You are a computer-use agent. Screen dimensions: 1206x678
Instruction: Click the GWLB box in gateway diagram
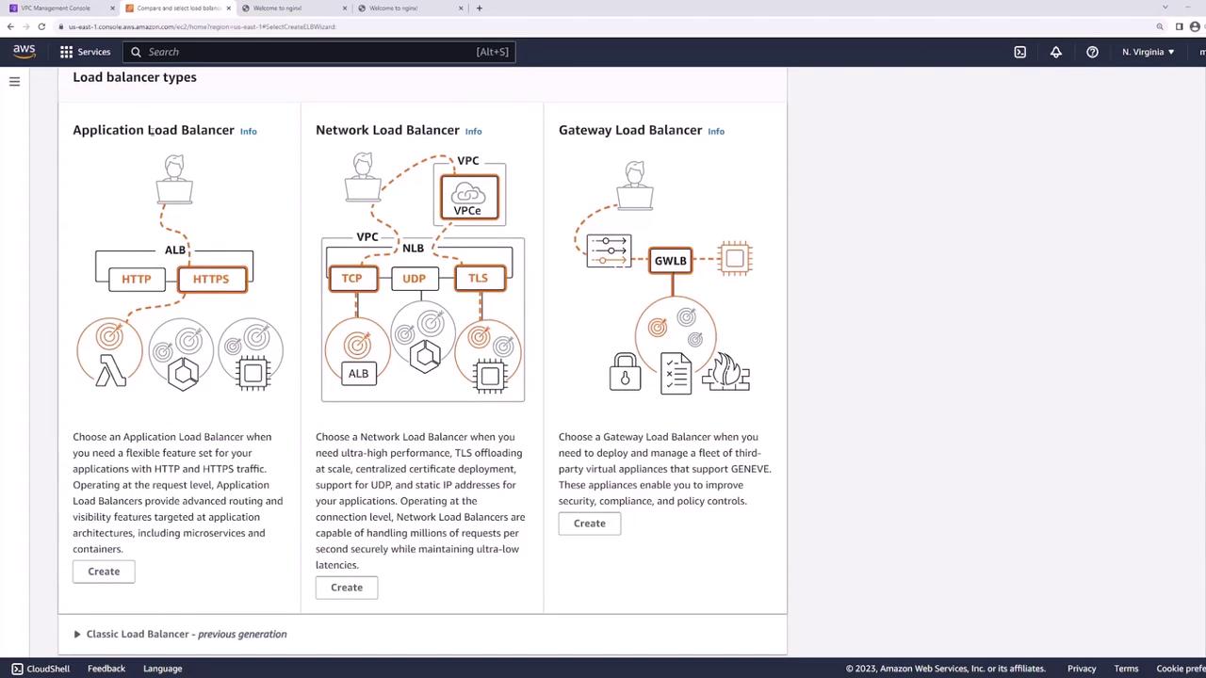(x=670, y=261)
